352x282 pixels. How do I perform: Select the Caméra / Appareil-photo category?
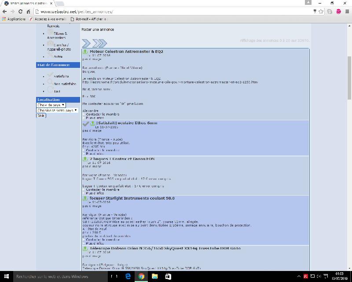click(59, 46)
